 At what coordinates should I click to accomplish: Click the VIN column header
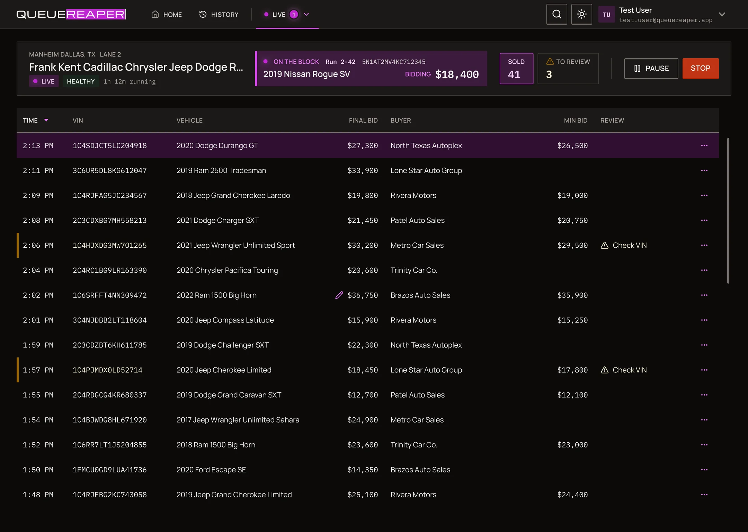78,120
